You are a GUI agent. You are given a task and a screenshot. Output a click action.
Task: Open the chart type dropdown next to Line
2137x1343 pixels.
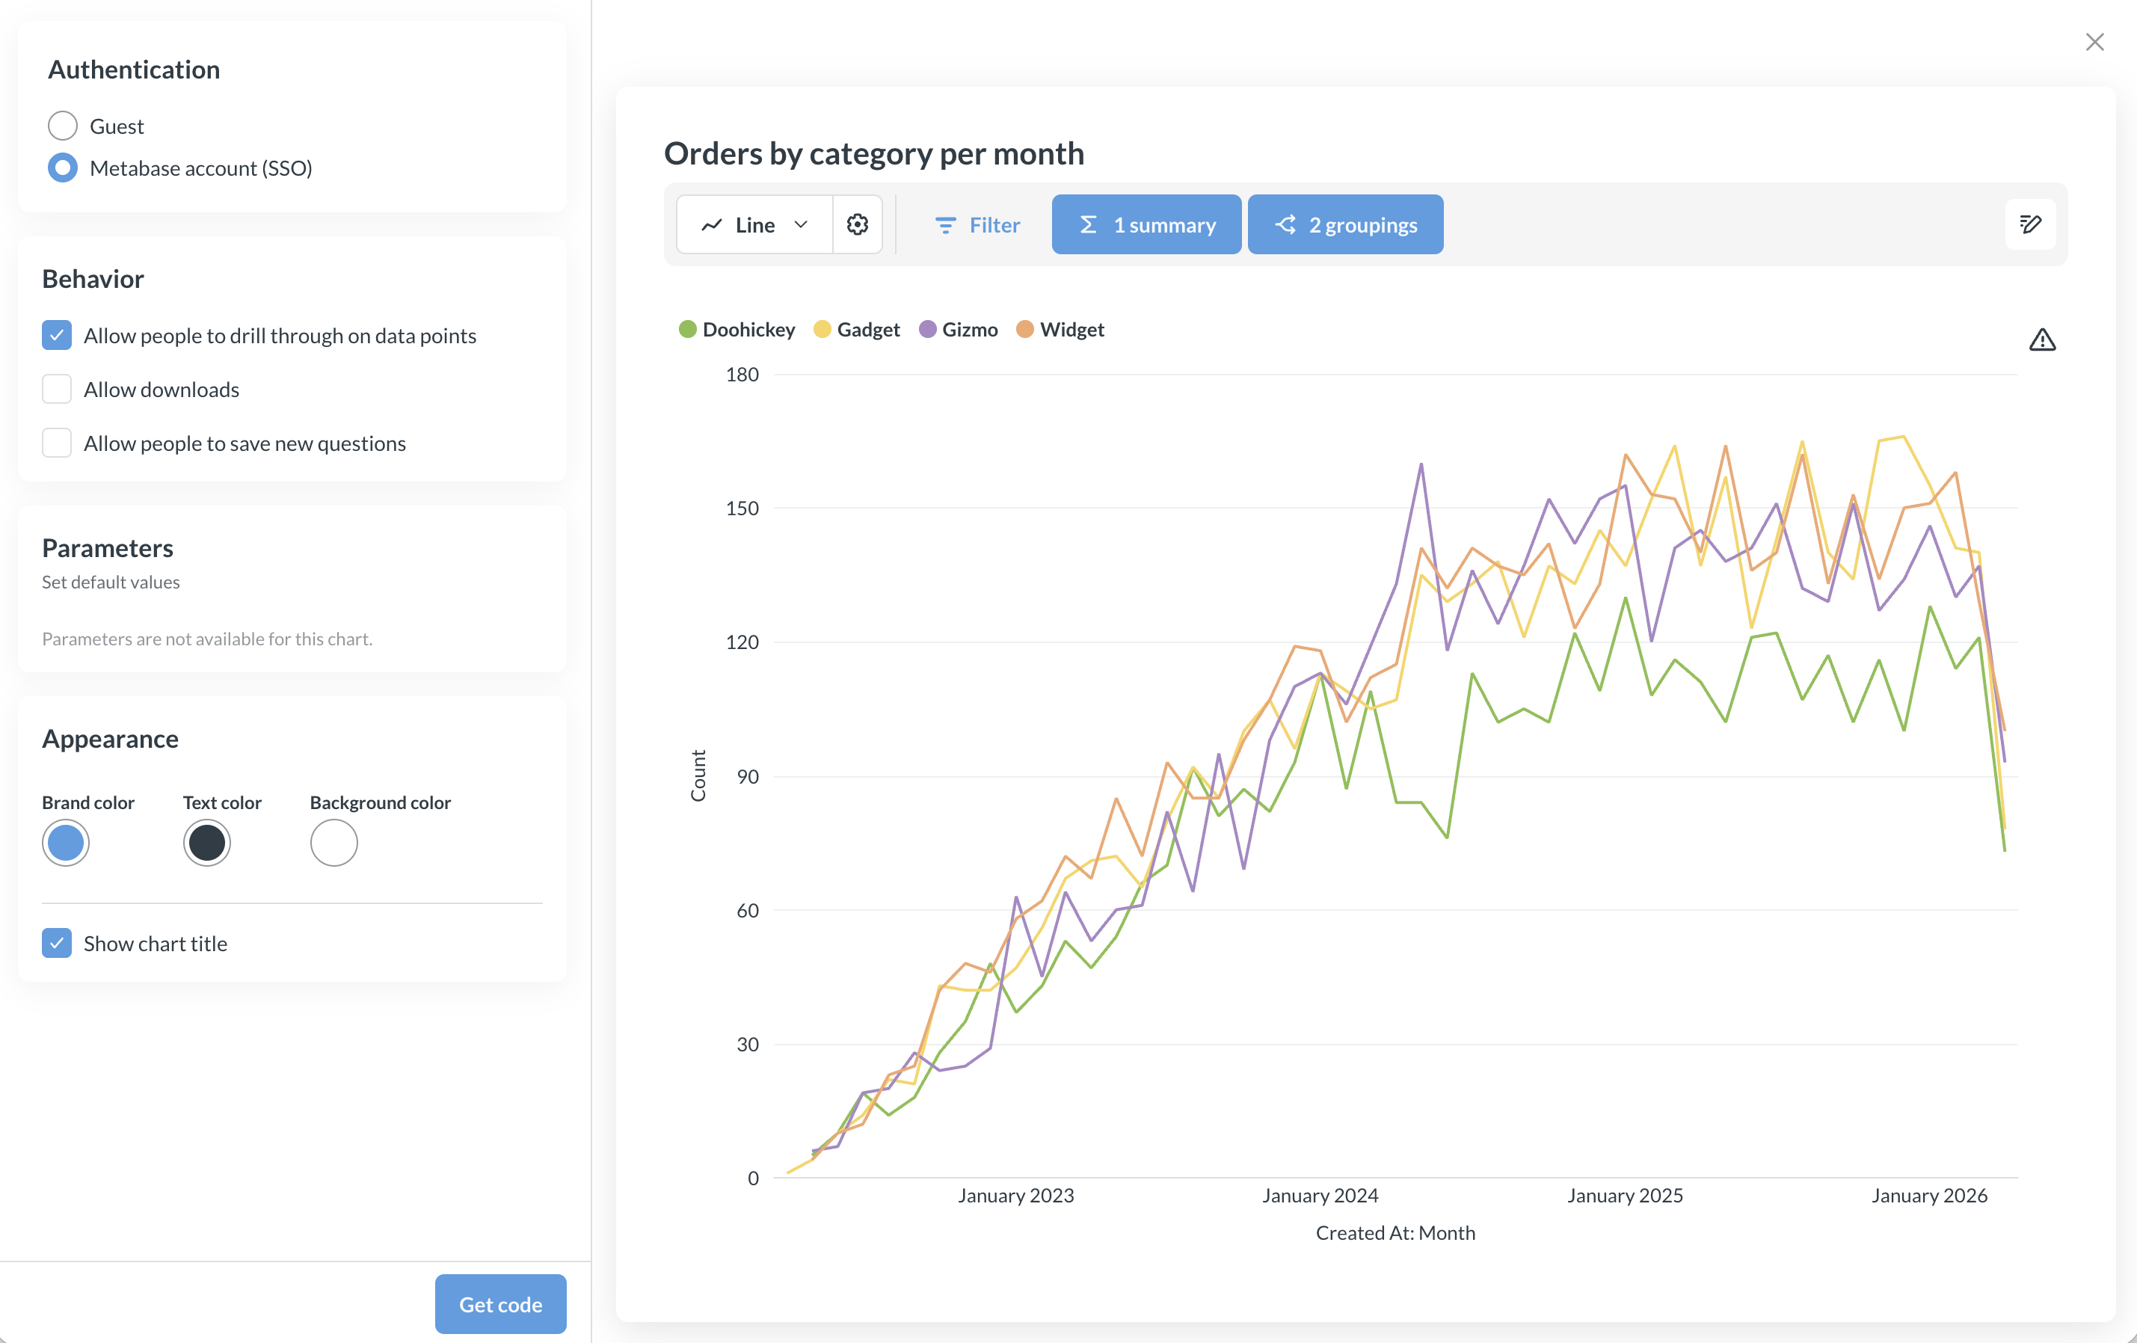pyautogui.click(x=802, y=224)
